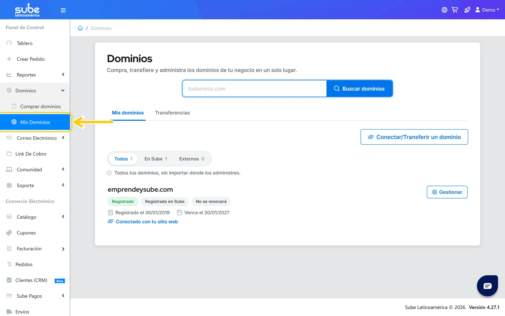Click the Gestionar button for emprendeysube.com

coord(447,192)
